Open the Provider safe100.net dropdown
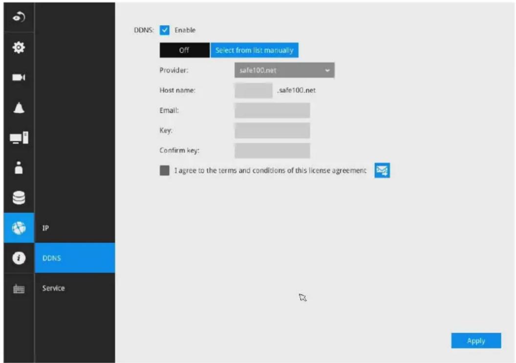 [284, 70]
